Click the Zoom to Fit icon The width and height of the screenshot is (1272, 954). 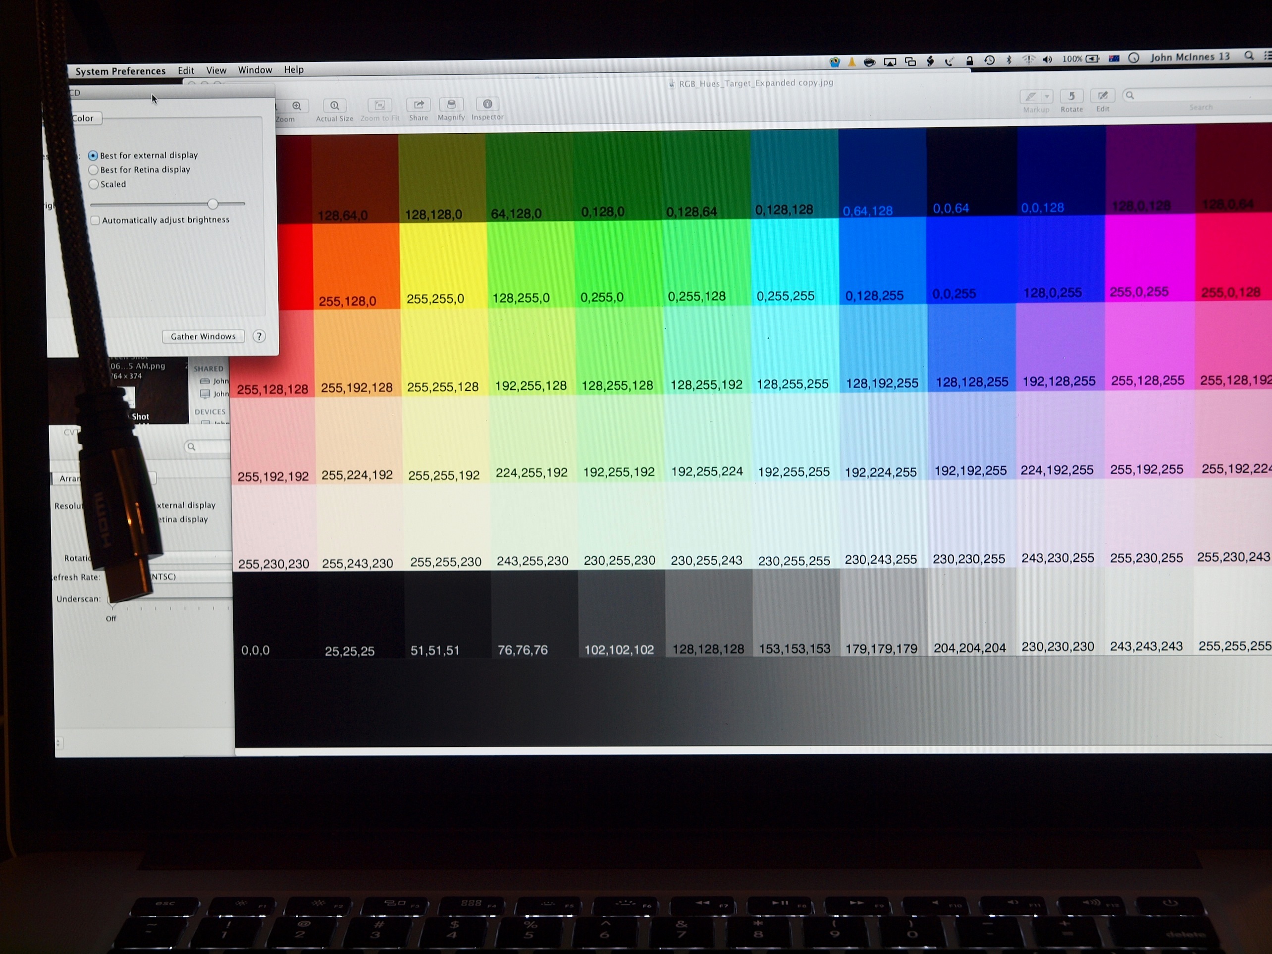coord(379,105)
